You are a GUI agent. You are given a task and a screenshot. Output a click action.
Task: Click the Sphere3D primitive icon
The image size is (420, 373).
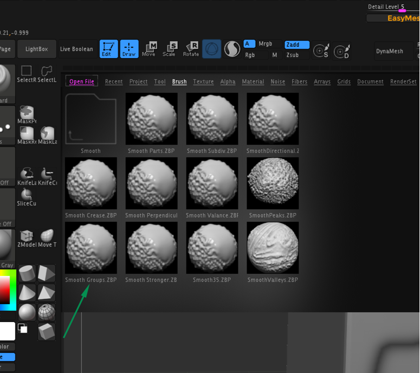27,312
